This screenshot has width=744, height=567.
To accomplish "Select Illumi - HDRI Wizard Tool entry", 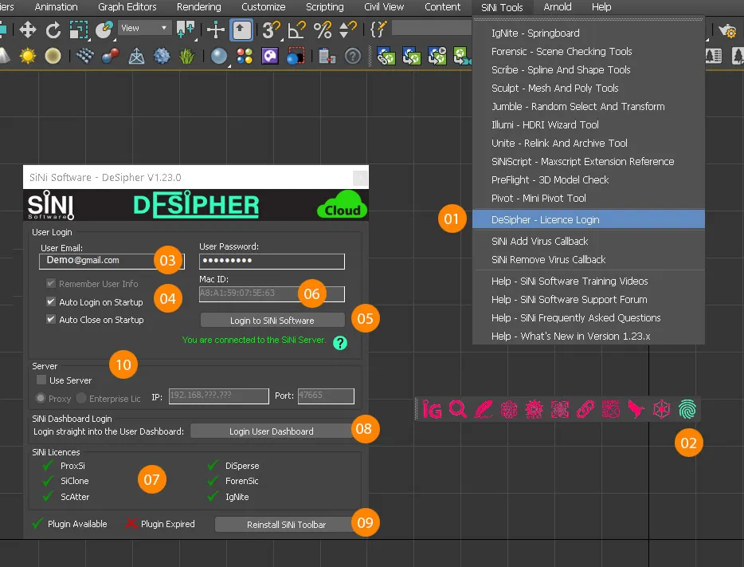I will pos(589,124).
